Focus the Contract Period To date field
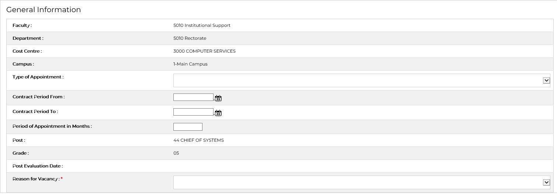The image size is (557, 194). click(193, 112)
